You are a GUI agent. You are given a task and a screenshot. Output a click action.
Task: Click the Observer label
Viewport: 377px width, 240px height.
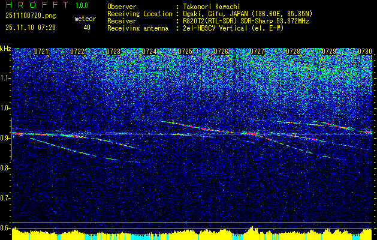(122, 7)
